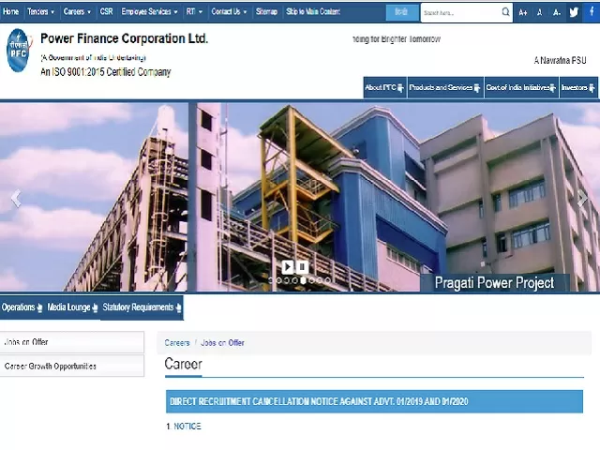The width and height of the screenshot is (600, 450).
Task: Go to next banner slide arrow
Action: (x=582, y=198)
